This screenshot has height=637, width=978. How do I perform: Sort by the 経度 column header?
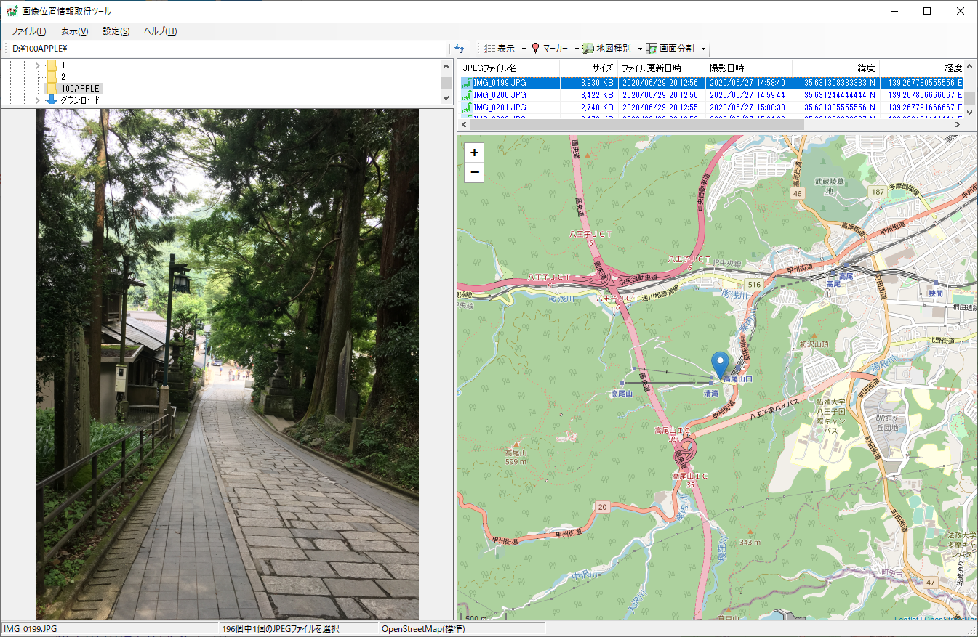922,68
